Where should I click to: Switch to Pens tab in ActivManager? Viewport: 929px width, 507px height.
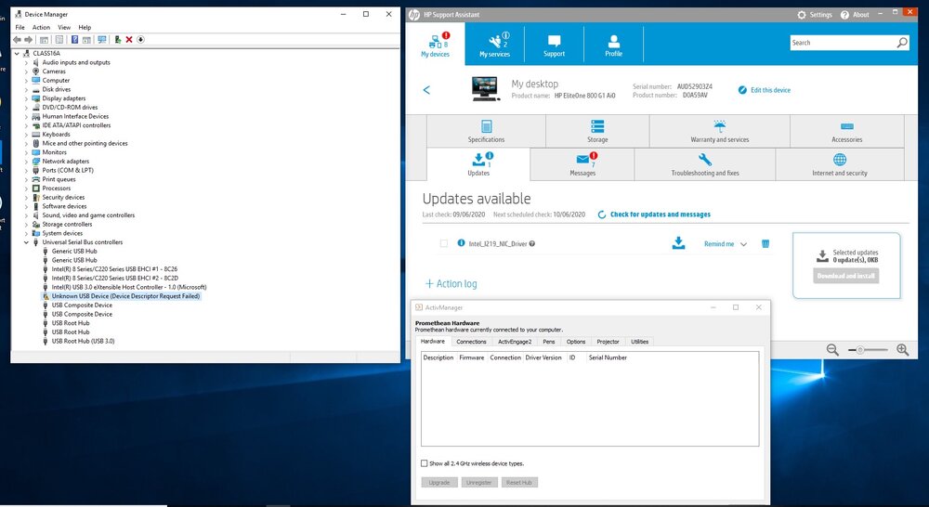pos(549,342)
